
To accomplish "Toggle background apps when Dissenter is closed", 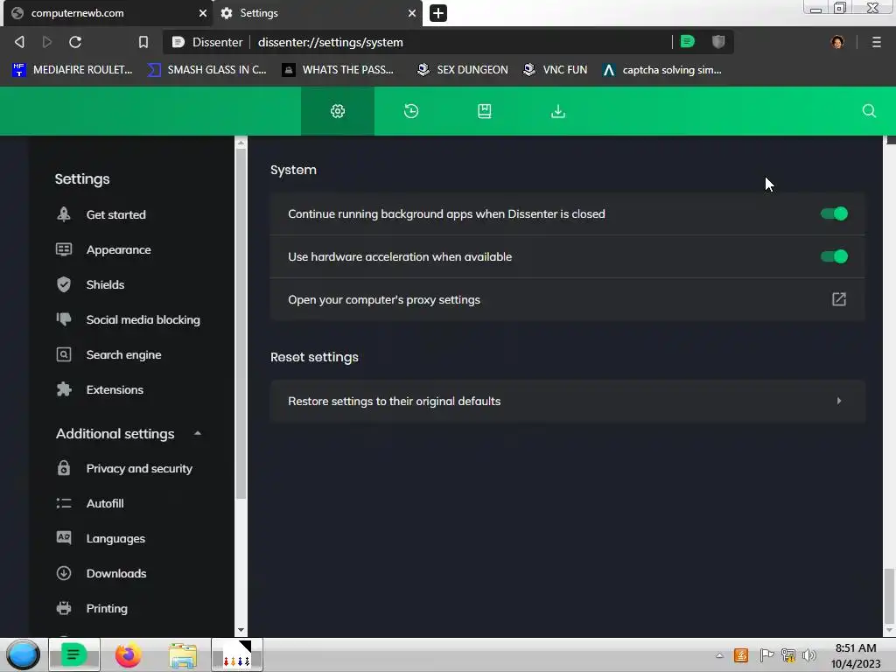I will tap(834, 213).
